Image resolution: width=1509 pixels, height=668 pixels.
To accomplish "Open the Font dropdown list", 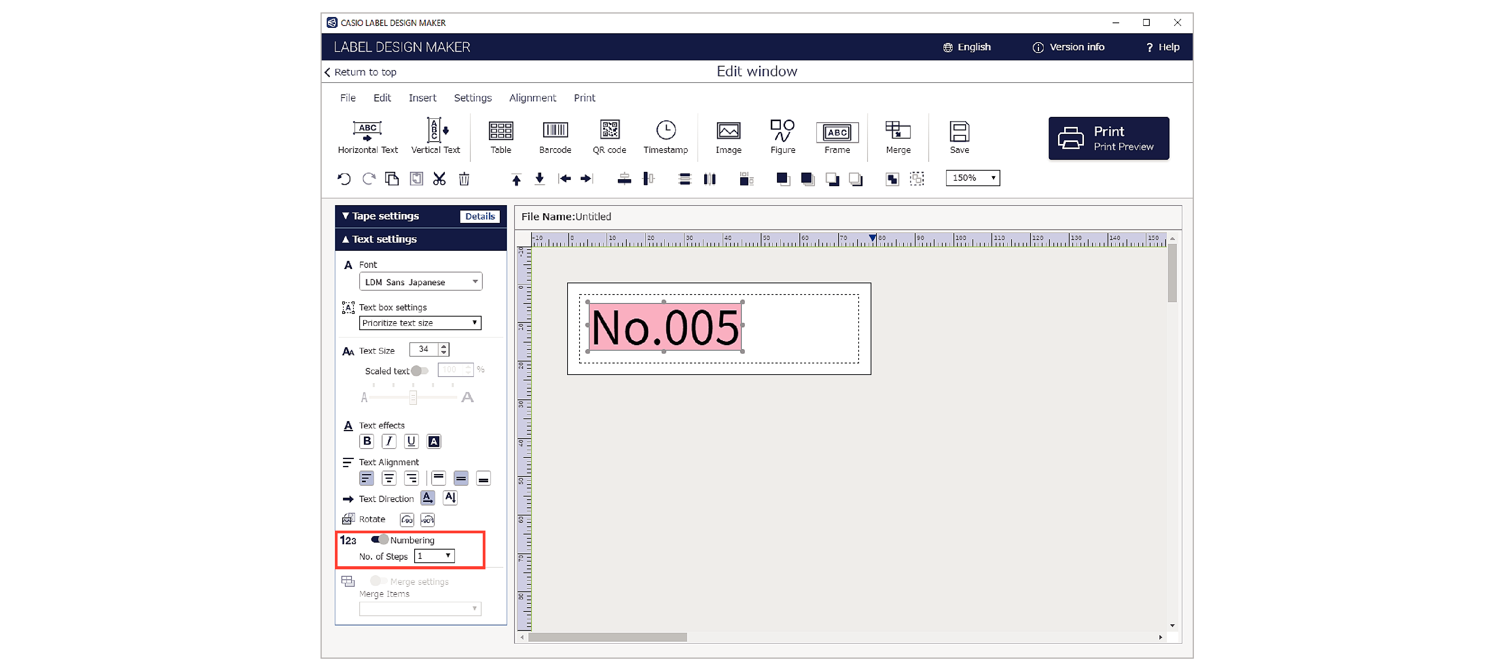I will click(420, 282).
